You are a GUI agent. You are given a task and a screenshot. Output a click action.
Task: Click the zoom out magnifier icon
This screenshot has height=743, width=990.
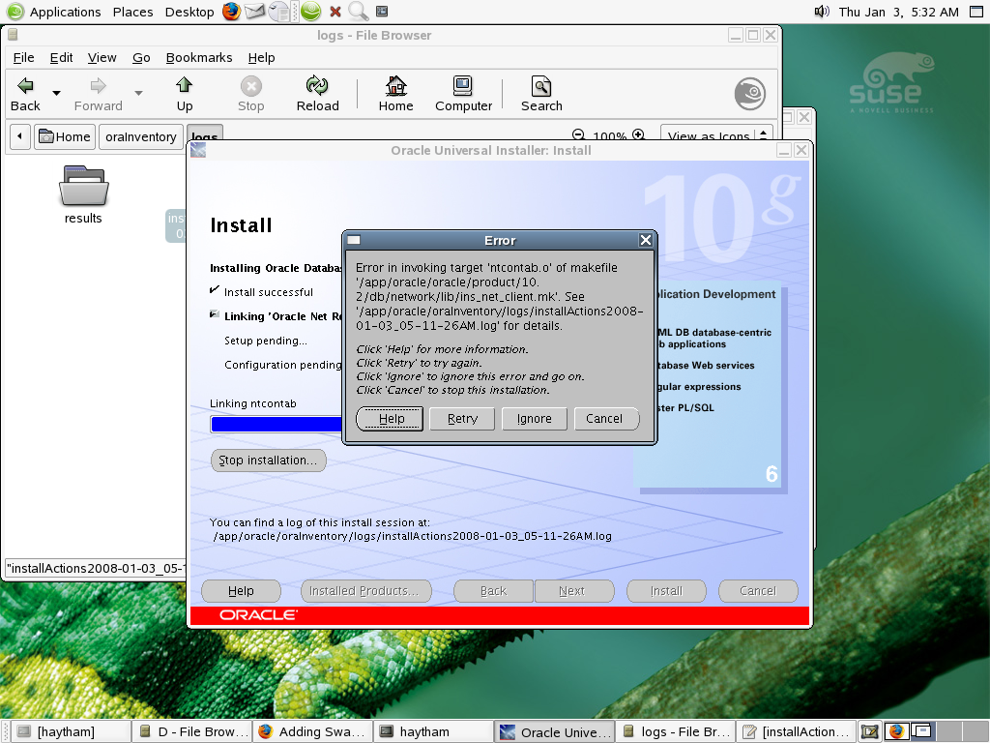coord(578,136)
